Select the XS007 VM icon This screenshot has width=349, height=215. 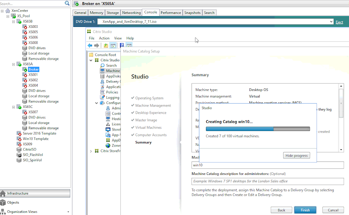pos(25,112)
